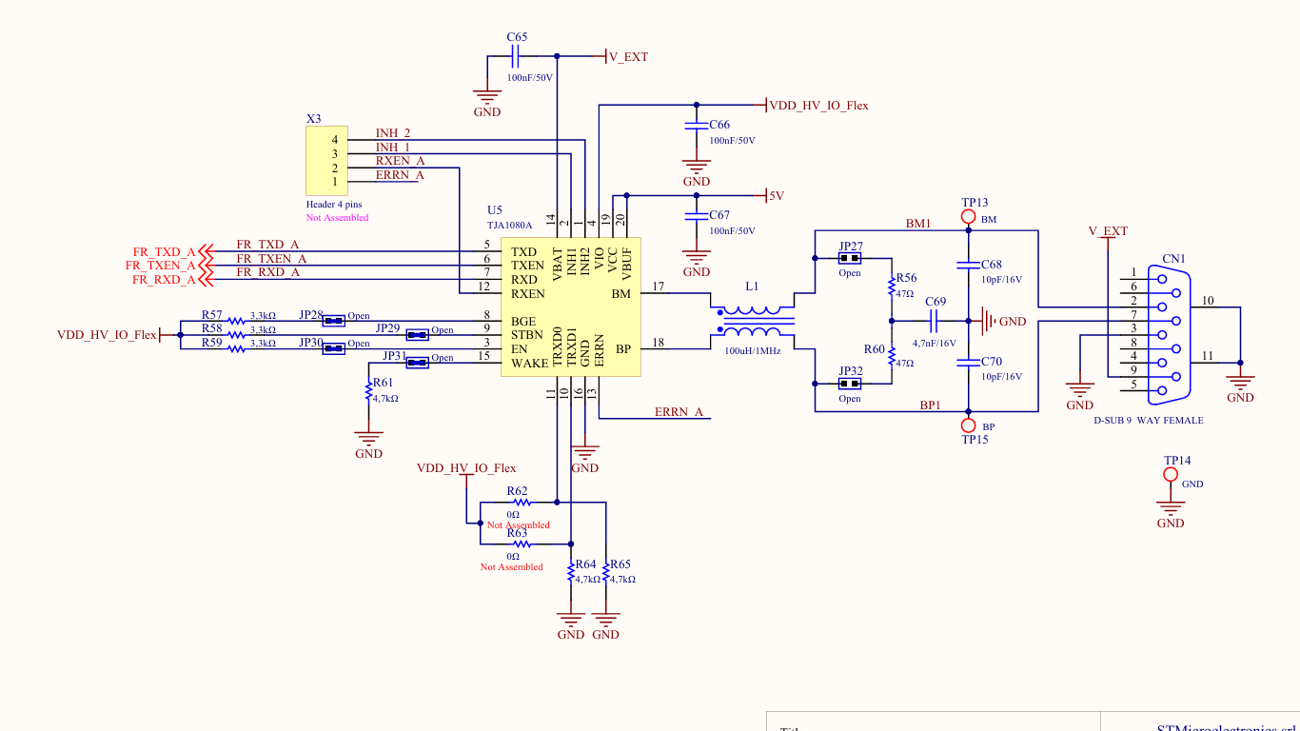Click the BM1 net label
This screenshot has width=1300, height=731.
click(918, 224)
